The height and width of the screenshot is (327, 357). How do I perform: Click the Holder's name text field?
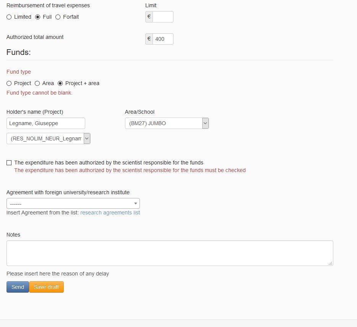click(46, 123)
